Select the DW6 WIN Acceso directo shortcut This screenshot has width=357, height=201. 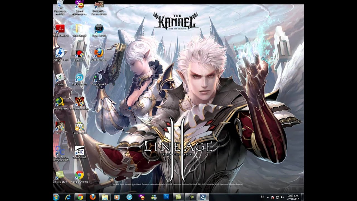[99, 8]
